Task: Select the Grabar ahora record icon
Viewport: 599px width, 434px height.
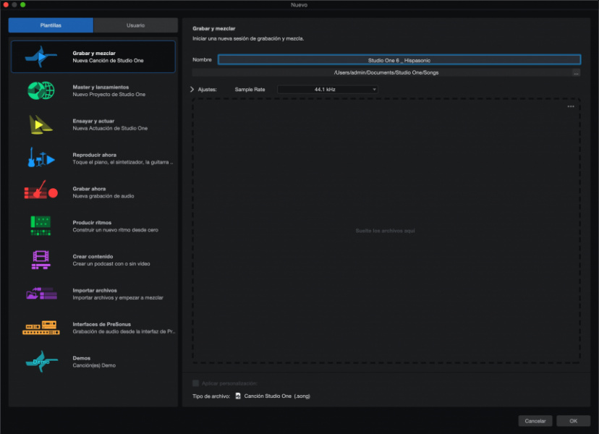Action: pos(41,192)
